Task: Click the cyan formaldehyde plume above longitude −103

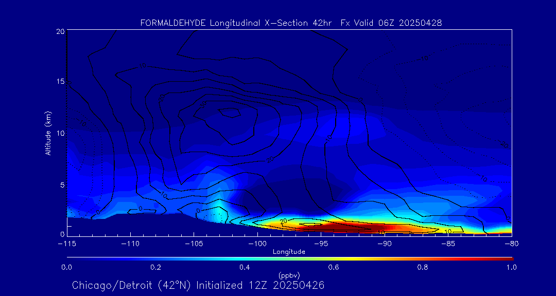Action: click(220, 209)
